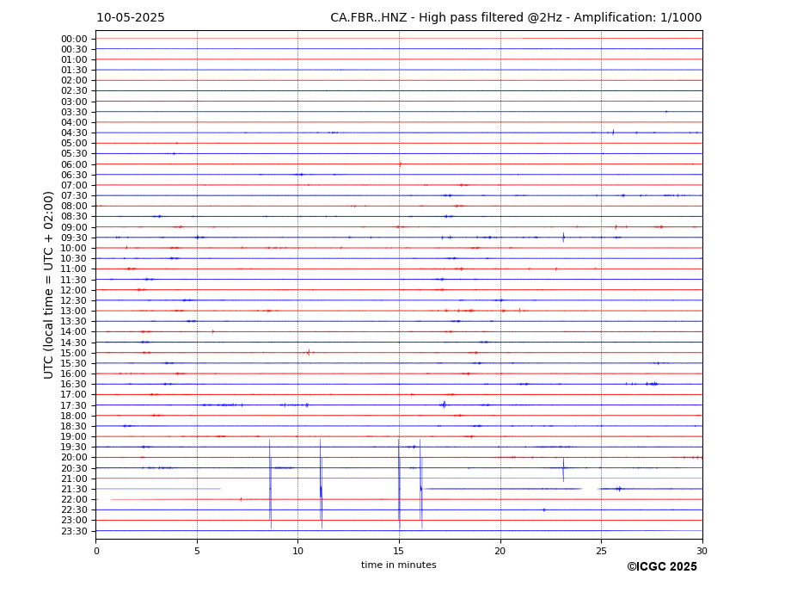Select the 02:00 row label
Image resolution: width=797 pixels, height=599 pixels.
74,80
